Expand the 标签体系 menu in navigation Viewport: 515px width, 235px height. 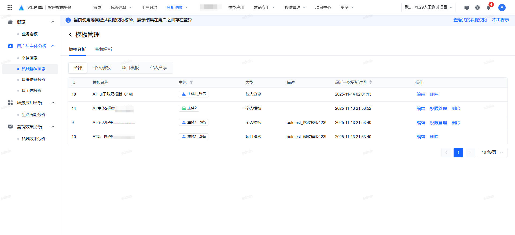tap(121, 7)
